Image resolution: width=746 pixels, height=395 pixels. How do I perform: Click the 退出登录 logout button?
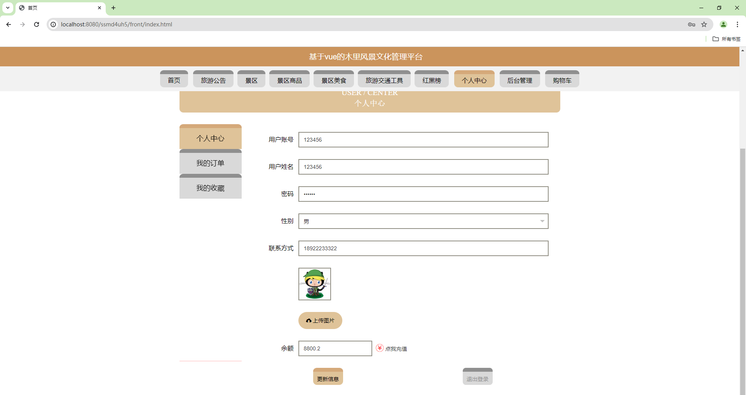coord(478,376)
